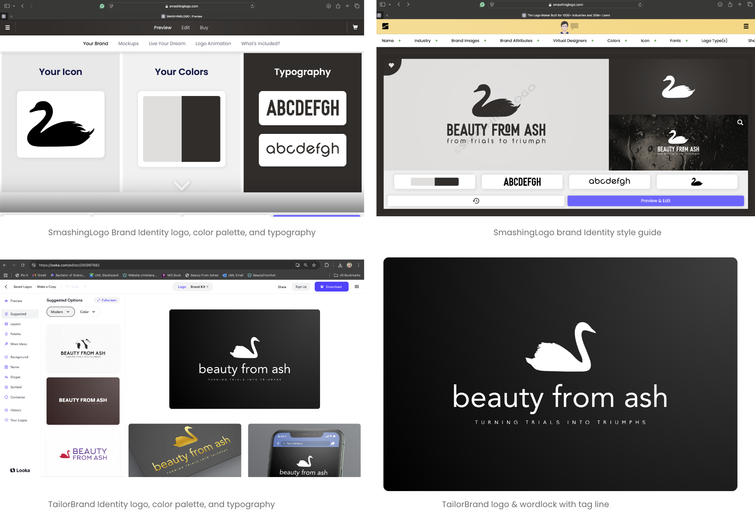Select the light gray color in Your Colors
The image size is (755, 510).
[x=162, y=129]
